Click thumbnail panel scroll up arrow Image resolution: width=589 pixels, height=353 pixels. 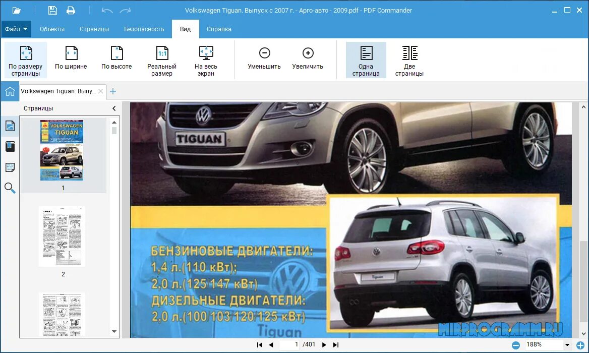[x=114, y=122]
